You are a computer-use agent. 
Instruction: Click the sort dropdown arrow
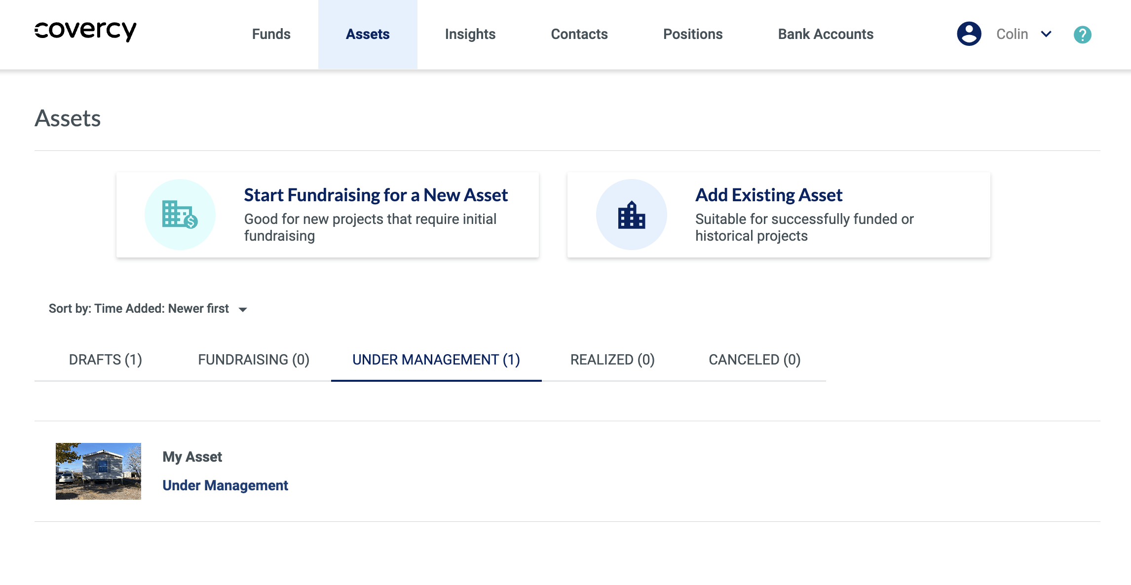point(243,310)
